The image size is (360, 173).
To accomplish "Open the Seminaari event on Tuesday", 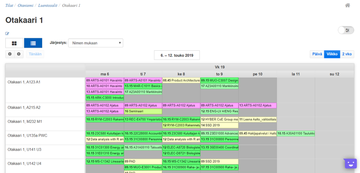I will click(x=142, y=111).
